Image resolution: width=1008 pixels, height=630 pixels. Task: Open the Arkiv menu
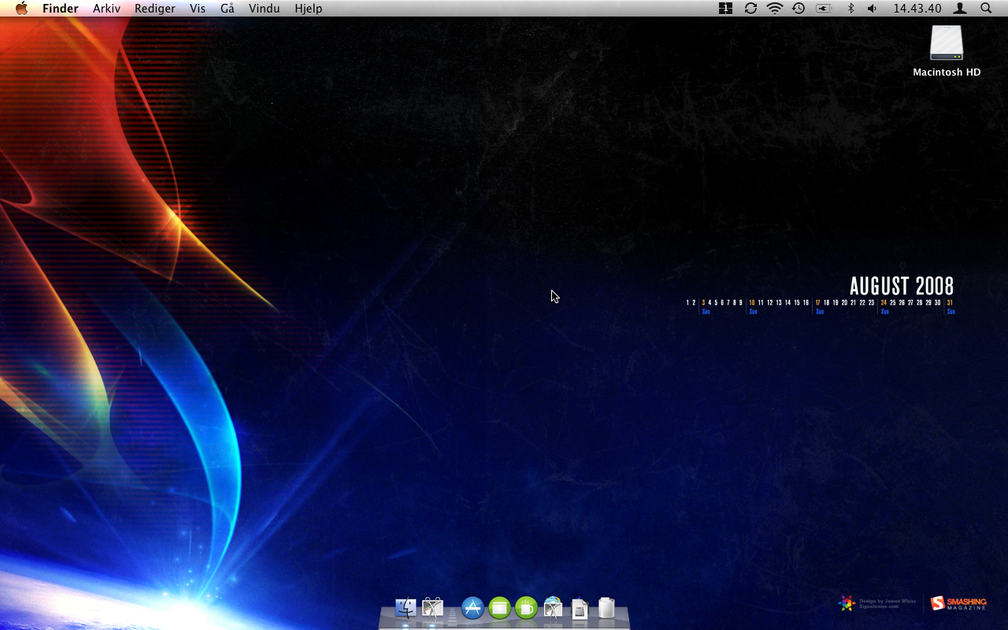(x=106, y=9)
